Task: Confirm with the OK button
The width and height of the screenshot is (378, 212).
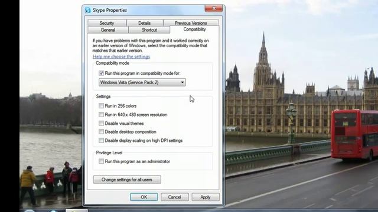Action: (x=144, y=197)
